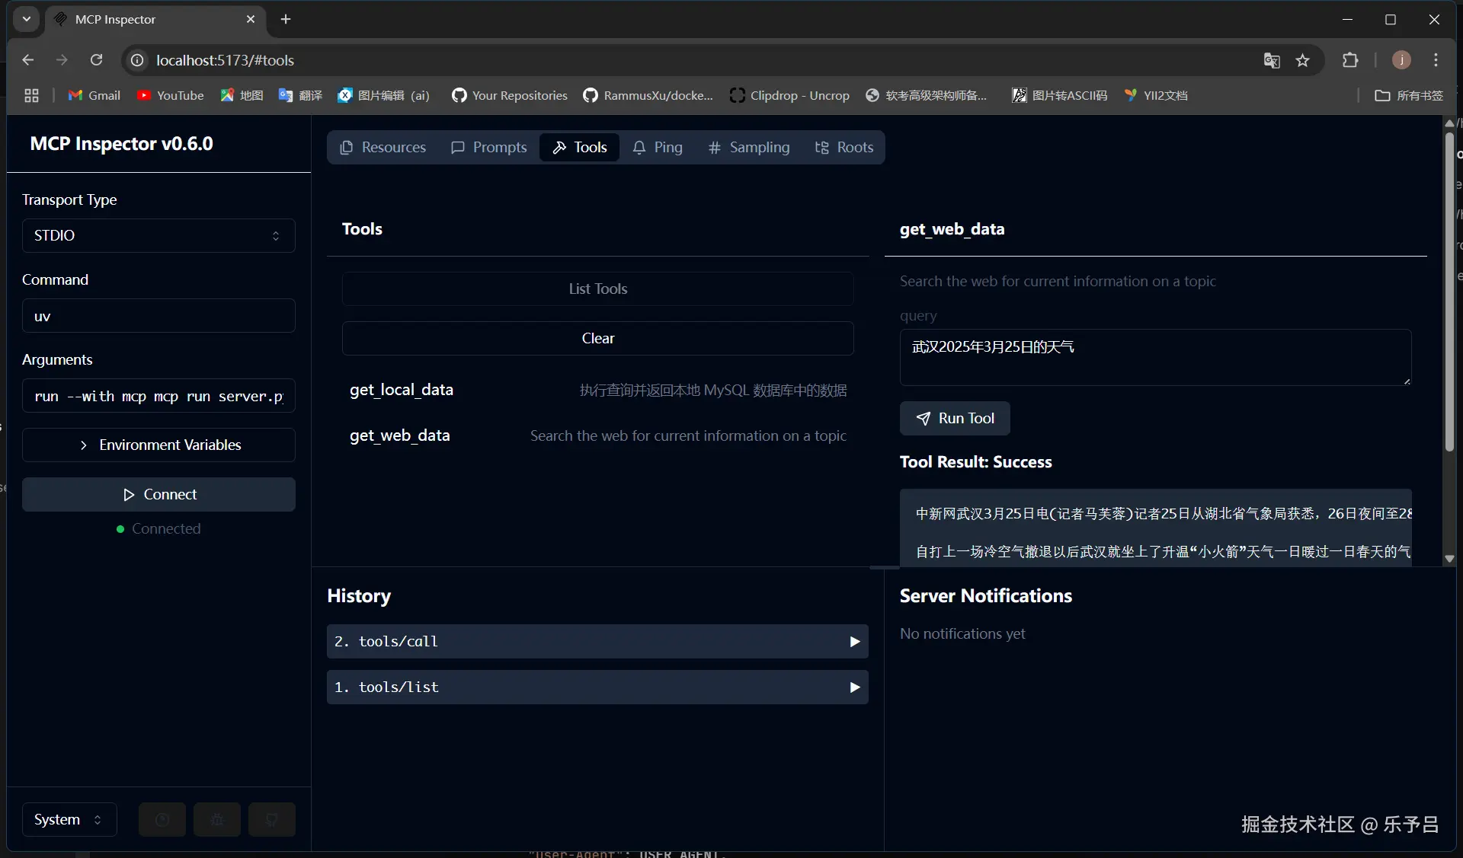
Task: Expand the 2. tools/call history entry
Action: click(x=597, y=642)
